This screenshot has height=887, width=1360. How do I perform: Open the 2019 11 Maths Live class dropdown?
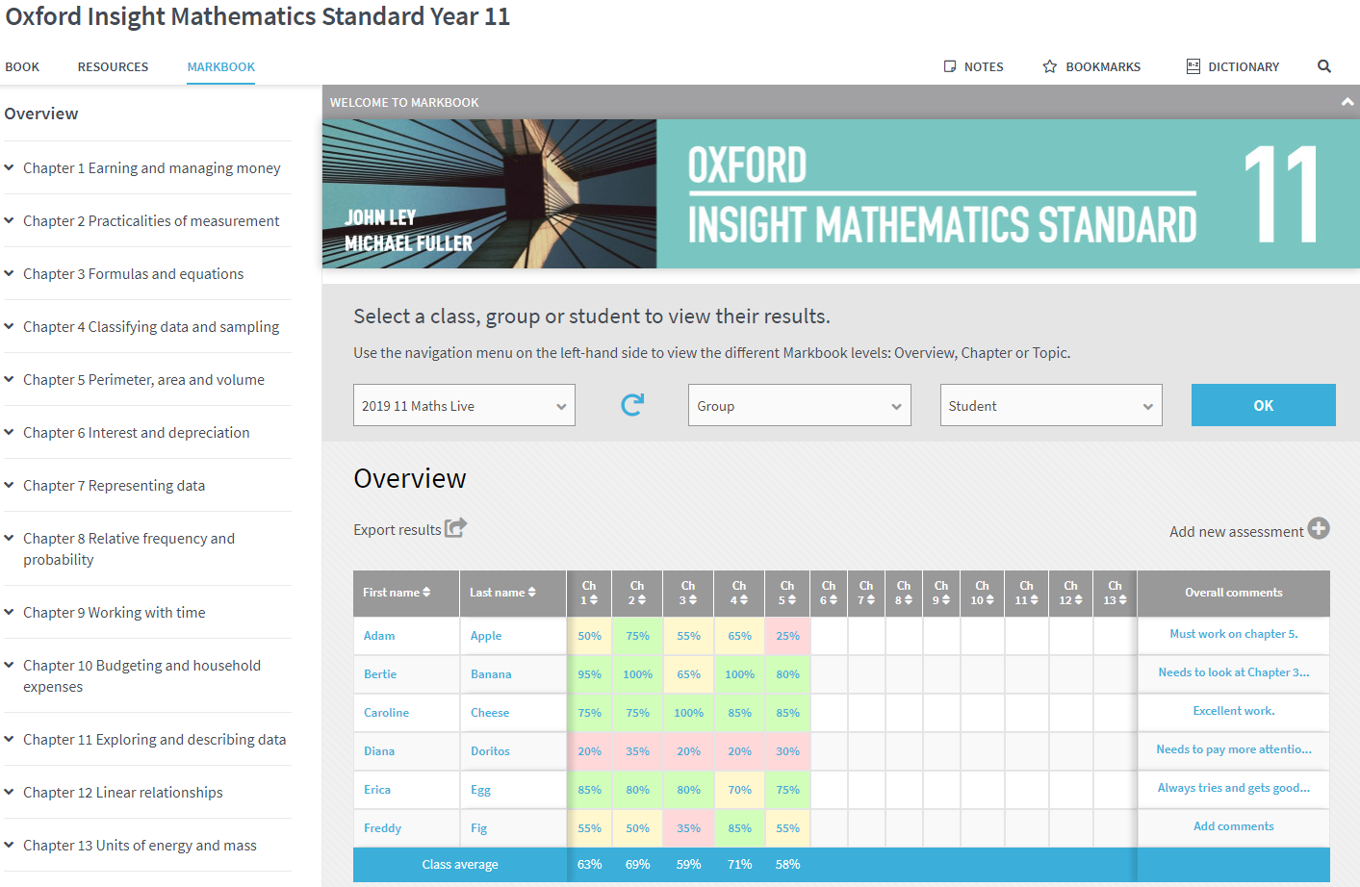[x=464, y=405]
